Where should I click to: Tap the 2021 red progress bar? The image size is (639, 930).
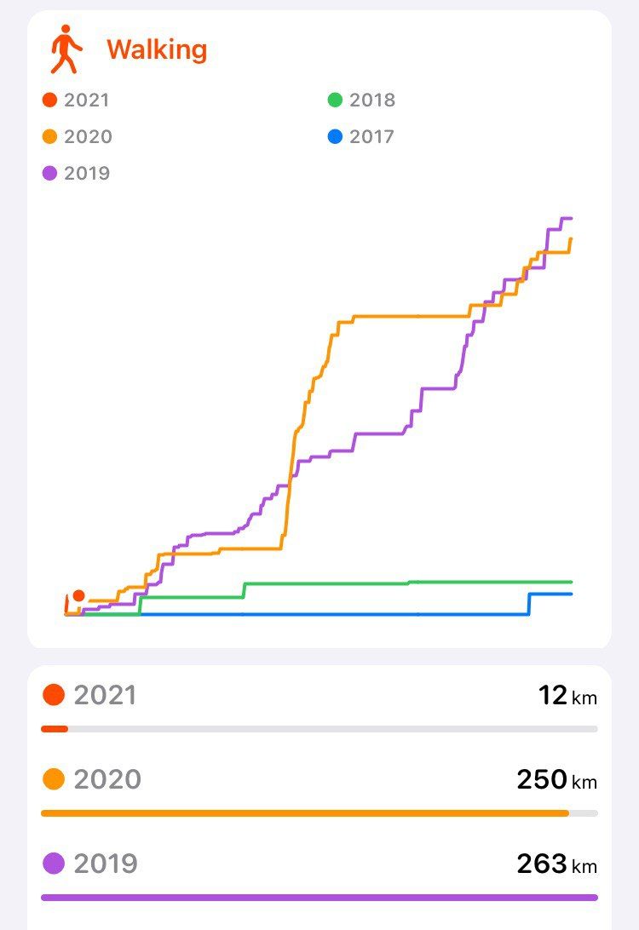pyautogui.click(x=54, y=729)
